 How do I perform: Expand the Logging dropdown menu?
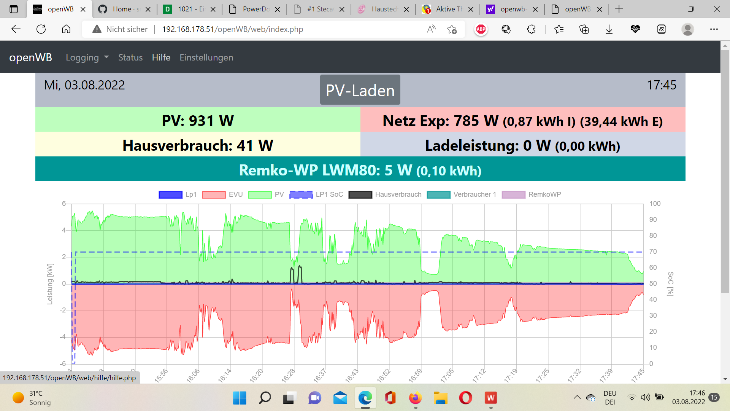(87, 57)
